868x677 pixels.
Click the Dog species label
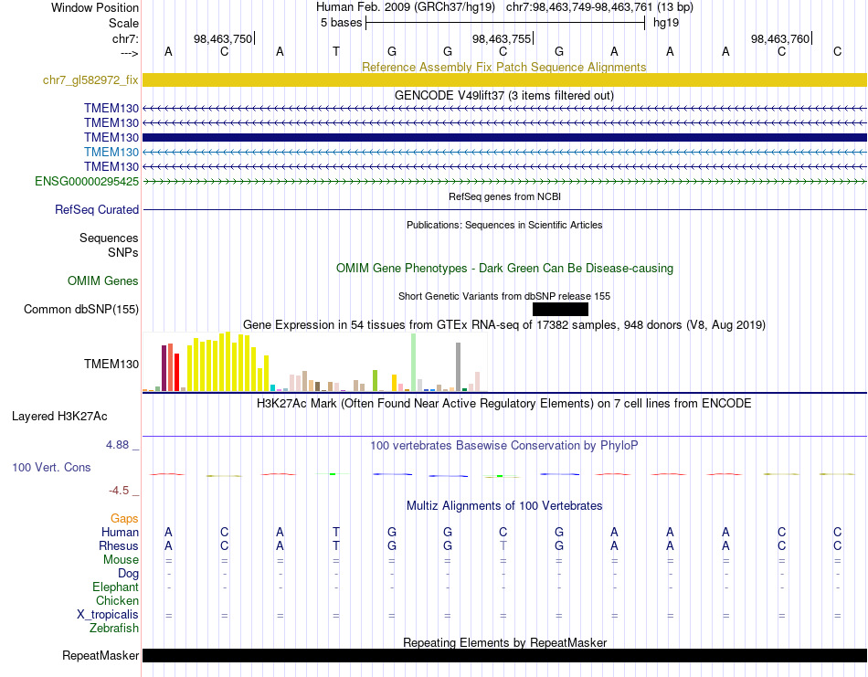(128, 574)
